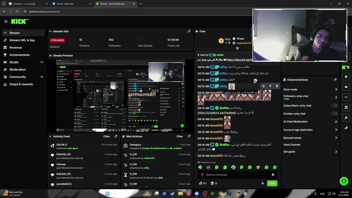352x198 pixels.
Task: Click SALIM_5 in Activity Feed
Action: 62,145
